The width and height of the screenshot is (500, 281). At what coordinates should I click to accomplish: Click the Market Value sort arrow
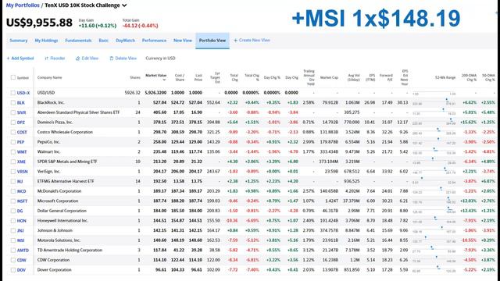[x=164, y=80]
